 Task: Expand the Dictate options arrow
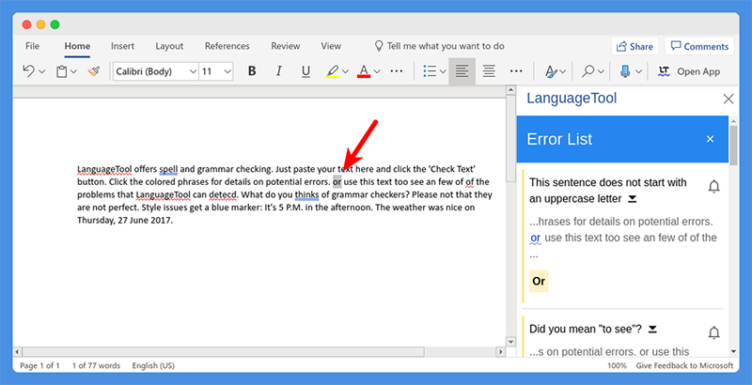pos(638,71)
